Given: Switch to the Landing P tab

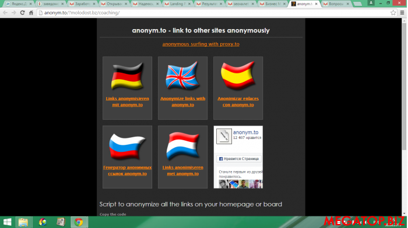Looking at the screenshot, I should coord(176,4).
